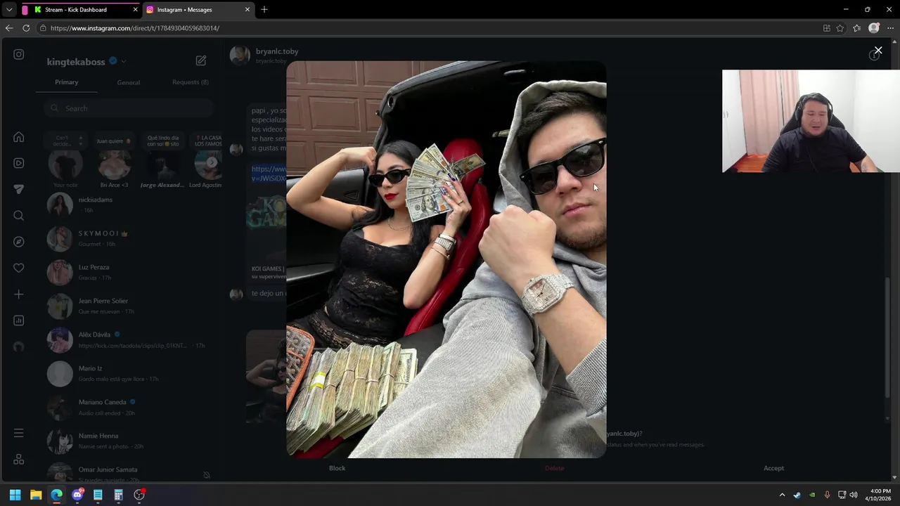
Task: Click the Instagram logo icon
Action: point(19,54)
